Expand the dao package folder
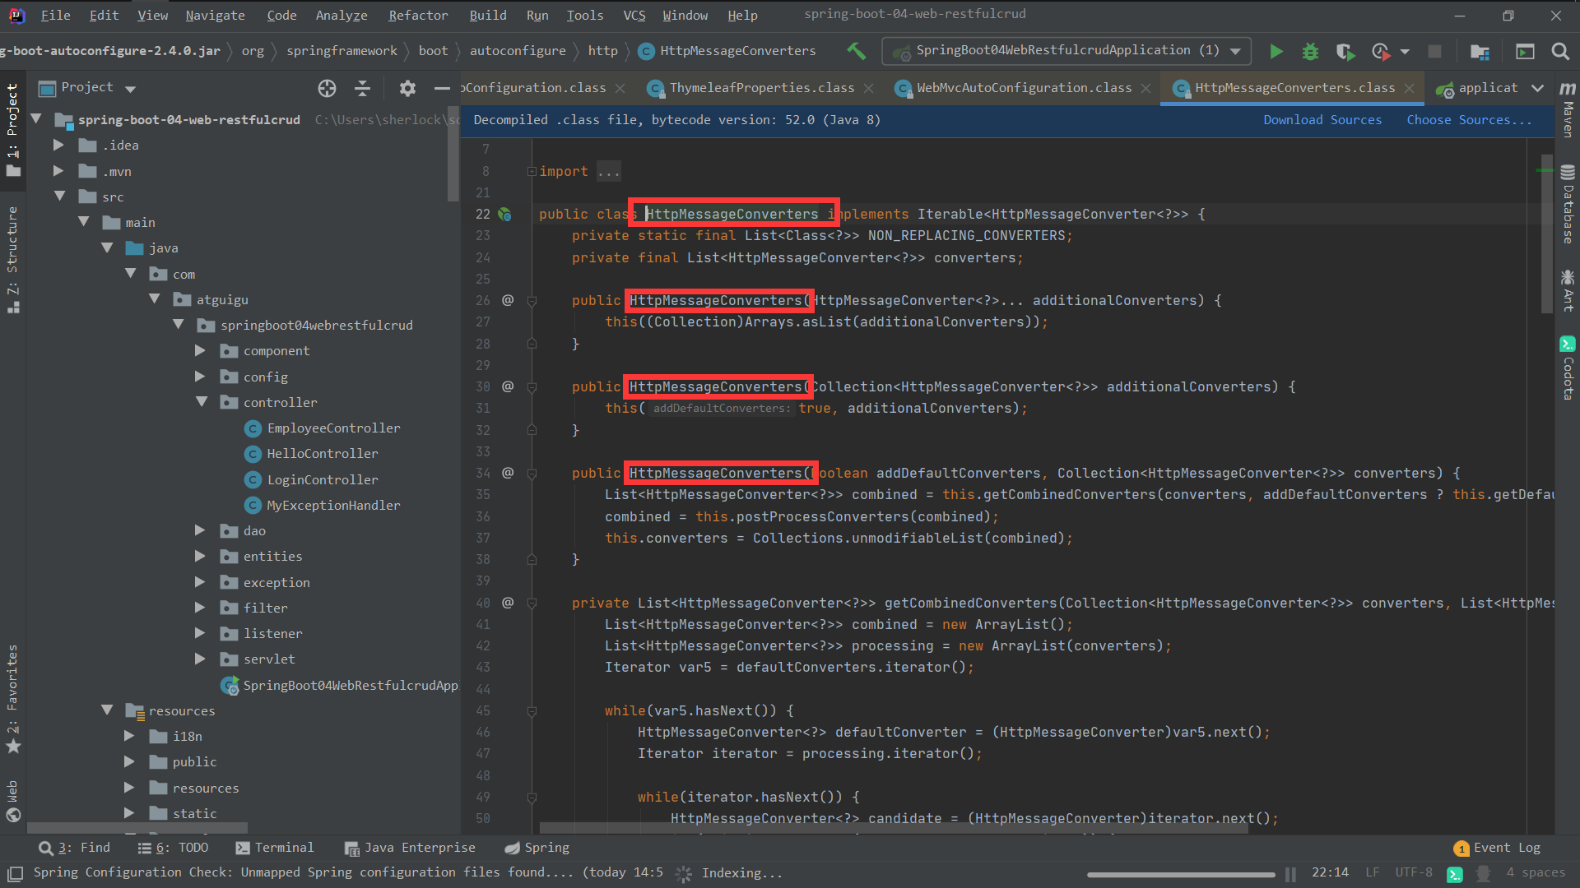This screenshot has height=888, width=1580. click(200, 530)
